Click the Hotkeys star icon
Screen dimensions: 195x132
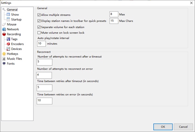coord(4,54)
